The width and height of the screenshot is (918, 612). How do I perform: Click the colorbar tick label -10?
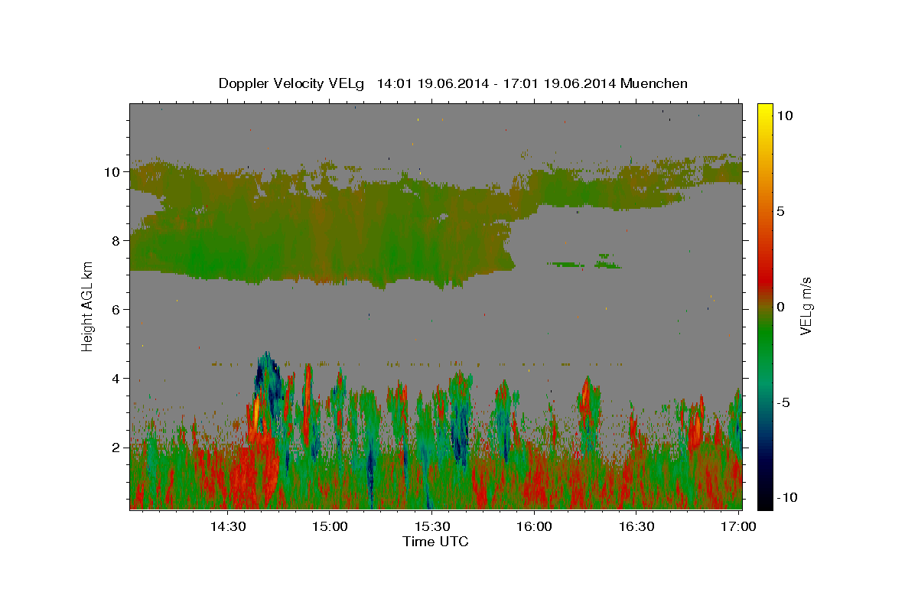pos(788,497)
